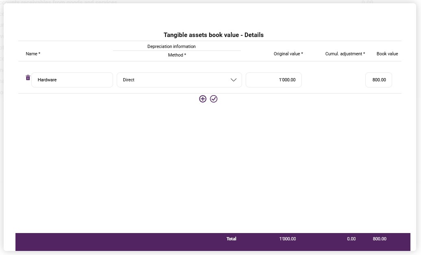Viewport: 421px width, 255px height.
Task: Edit the original value 1'000.00 field
Action: coord(274,80)
